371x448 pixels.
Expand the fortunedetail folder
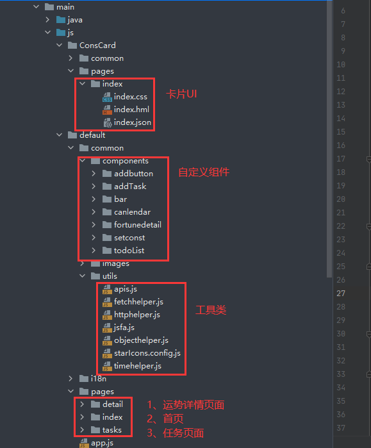click(94, 225)
